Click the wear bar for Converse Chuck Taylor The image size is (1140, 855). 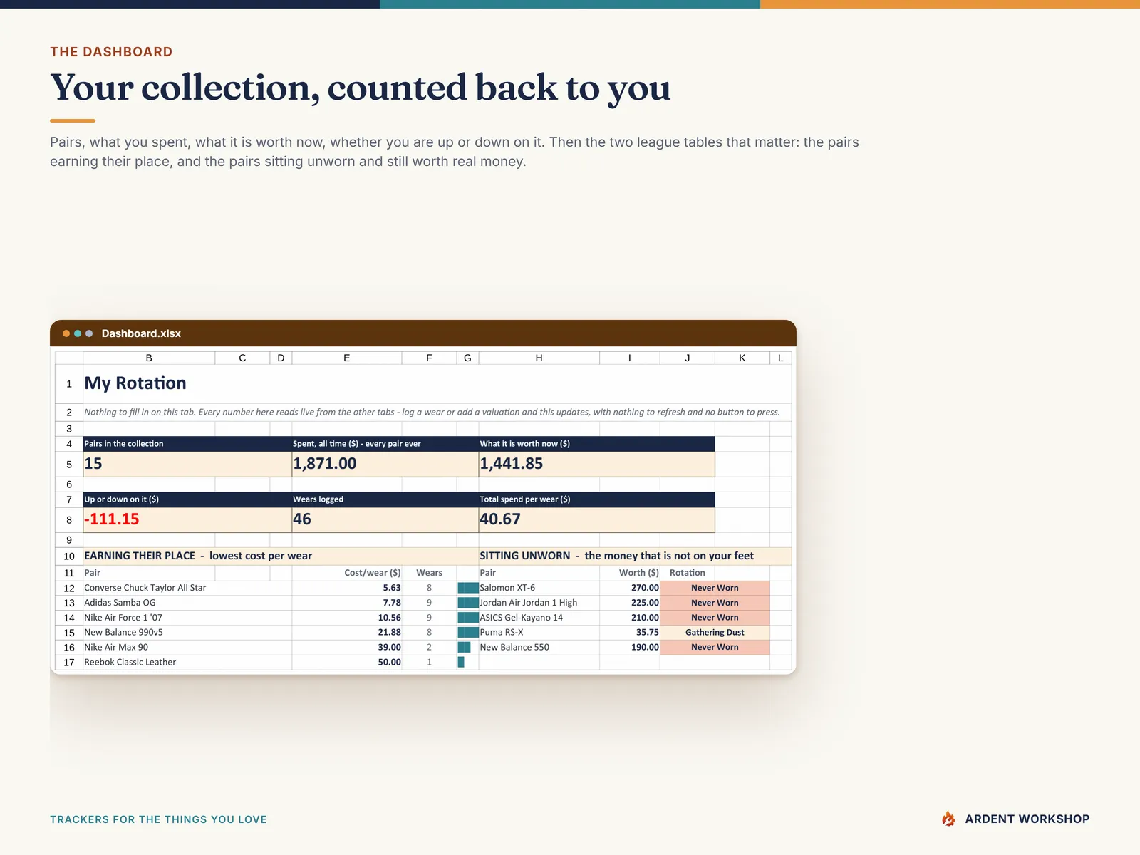[x=468, y=588]
